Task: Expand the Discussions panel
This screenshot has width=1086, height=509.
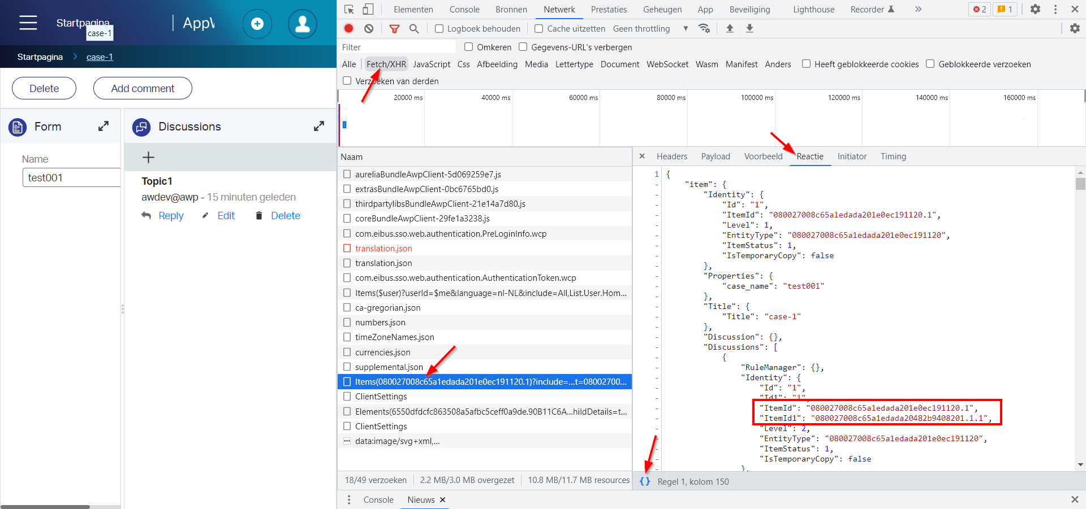Action: [319, 127]
